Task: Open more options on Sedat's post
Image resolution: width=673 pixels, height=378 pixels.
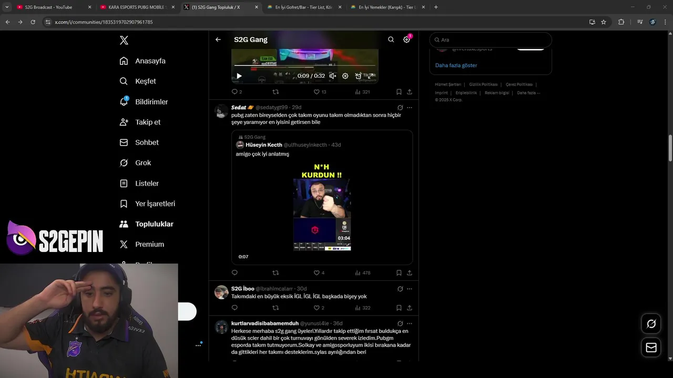Action: pos(410,108)
